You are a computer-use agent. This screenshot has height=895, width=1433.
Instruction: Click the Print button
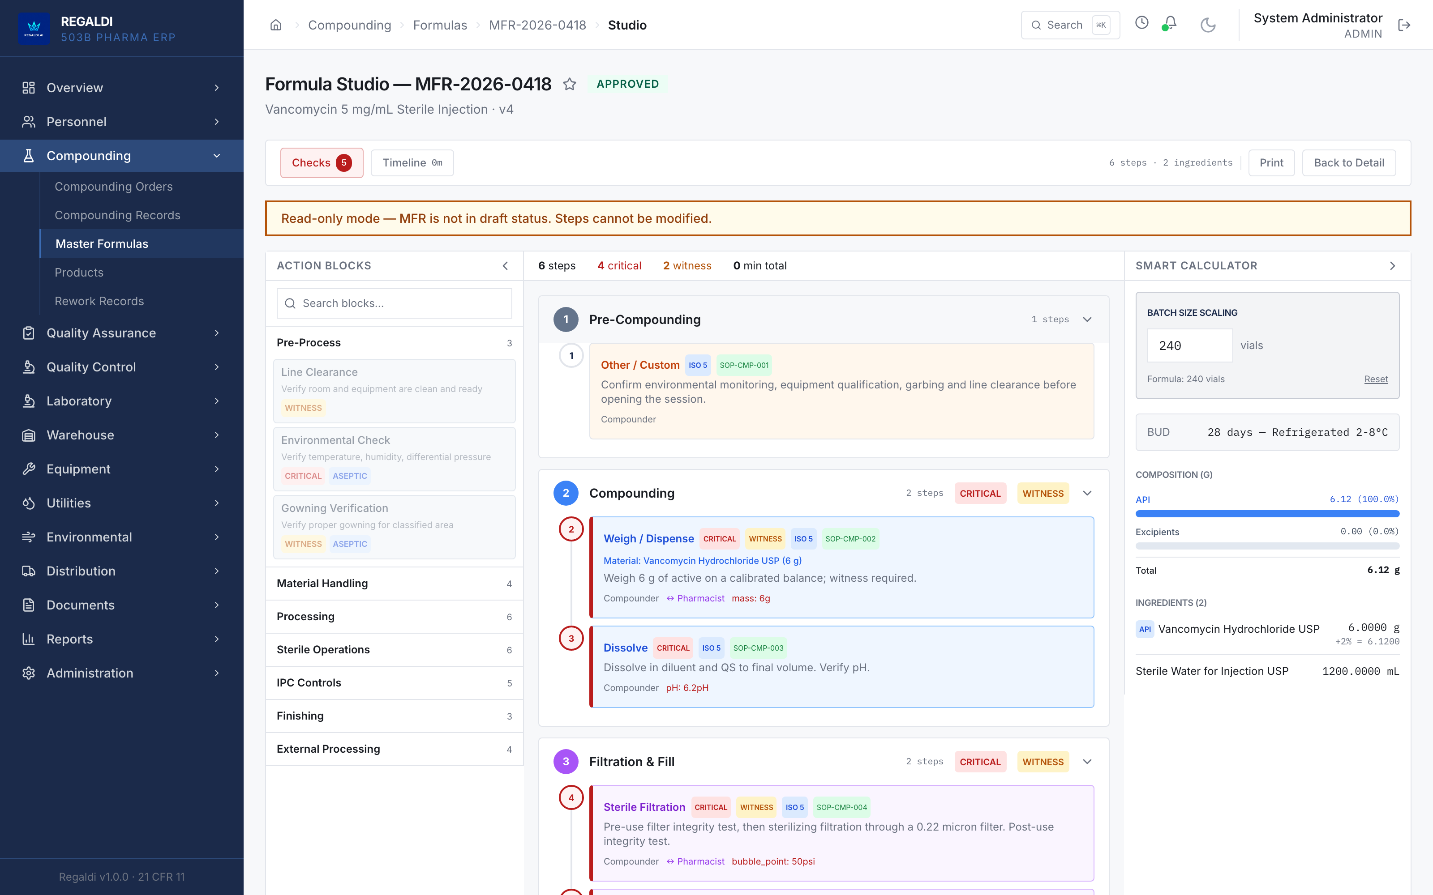(1271, 163)
